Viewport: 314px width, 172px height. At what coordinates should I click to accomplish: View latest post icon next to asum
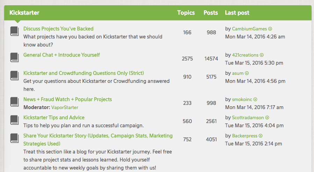247,73
